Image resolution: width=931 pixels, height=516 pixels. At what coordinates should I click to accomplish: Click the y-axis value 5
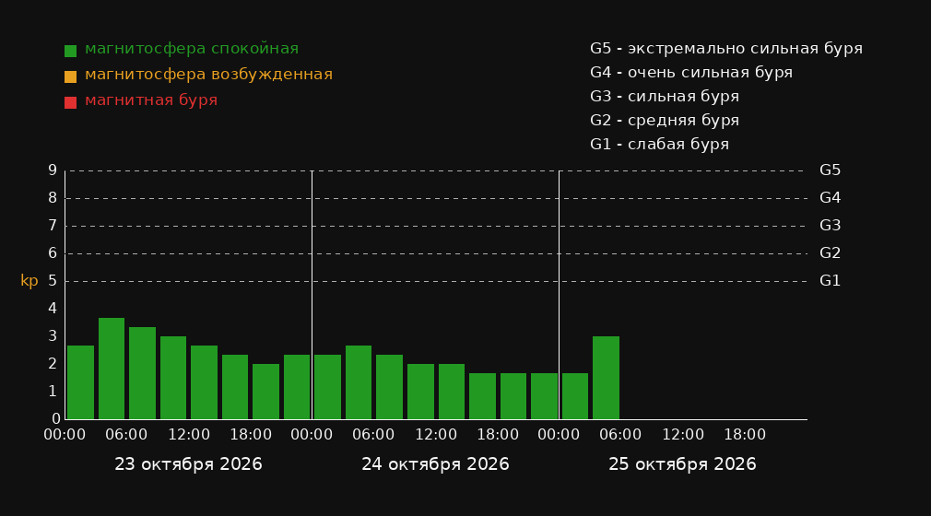pyautogui.click(x=53, y=281)
